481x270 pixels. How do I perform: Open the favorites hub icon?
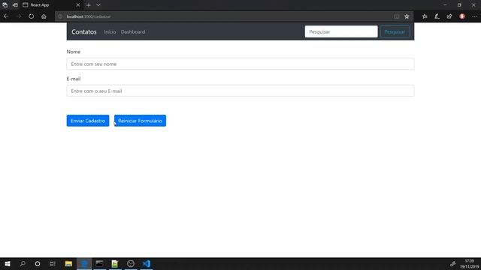[x=425, y=16]
